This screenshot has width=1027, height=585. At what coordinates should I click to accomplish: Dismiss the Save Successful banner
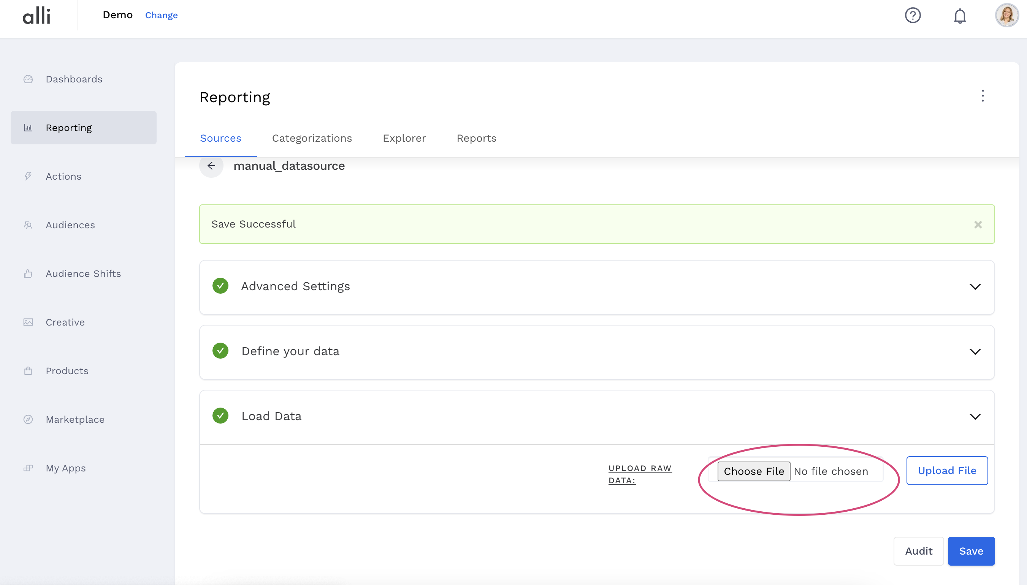[978, 225]
